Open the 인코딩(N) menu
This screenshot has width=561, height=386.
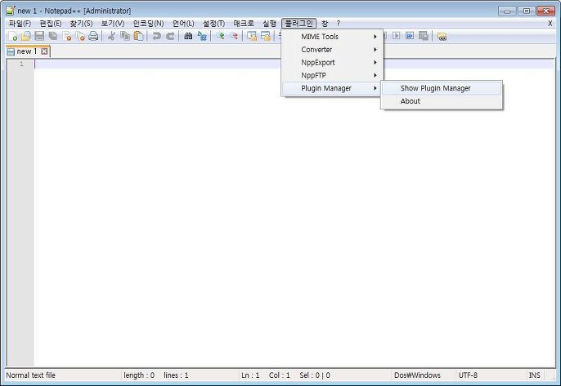pyautogui.click(x=149, y=24)
